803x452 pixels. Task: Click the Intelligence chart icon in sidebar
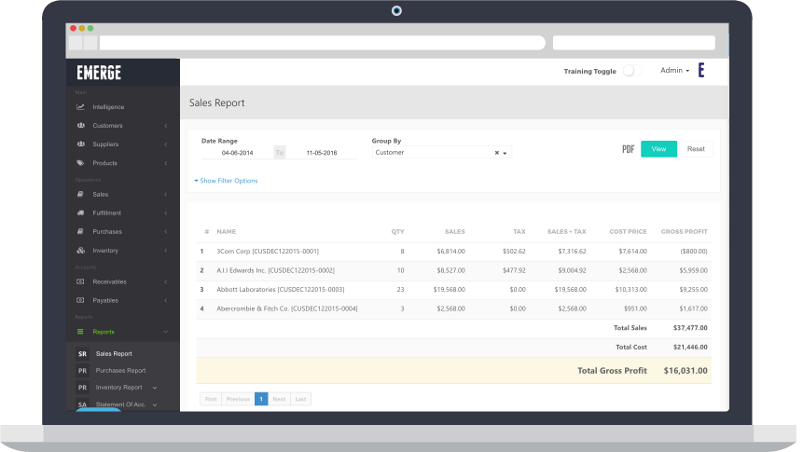[x=81, y=107]
